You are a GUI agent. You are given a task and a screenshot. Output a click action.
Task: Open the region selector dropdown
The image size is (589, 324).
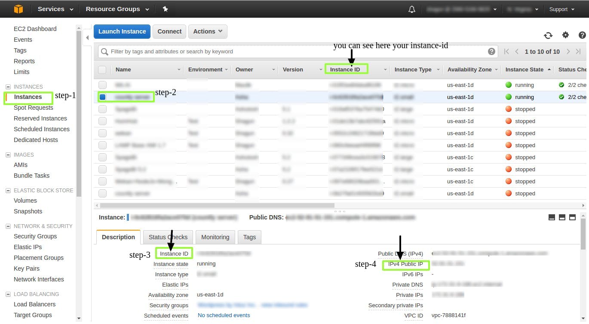(522, 9)
